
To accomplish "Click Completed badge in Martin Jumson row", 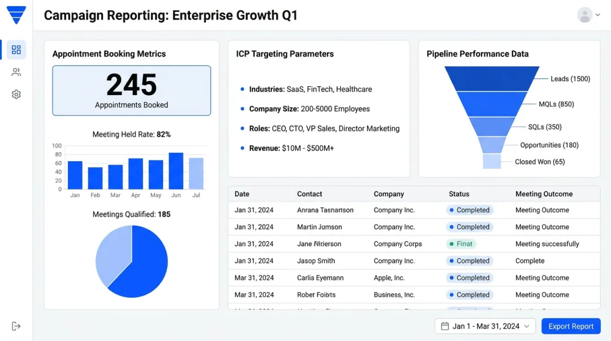I will (x=470, y=227).
